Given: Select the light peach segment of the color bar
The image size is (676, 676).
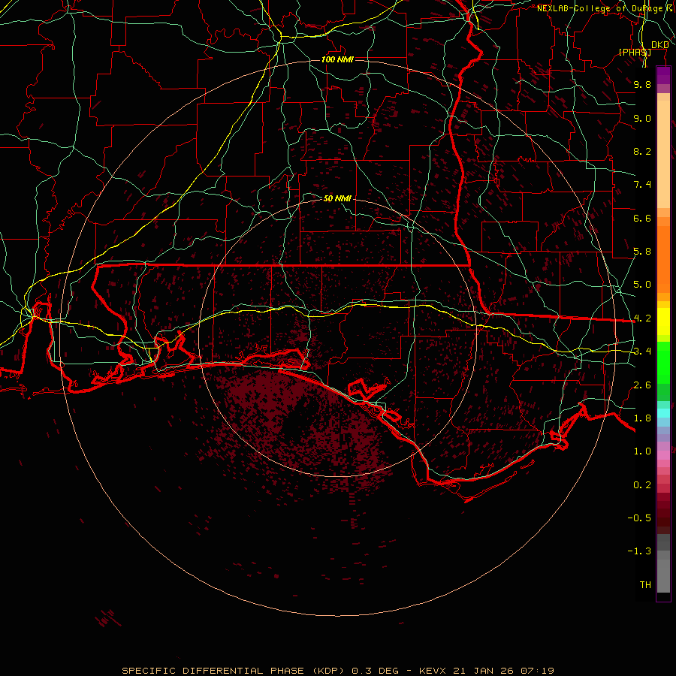Looking at the screenshot, I should point(663,154).
